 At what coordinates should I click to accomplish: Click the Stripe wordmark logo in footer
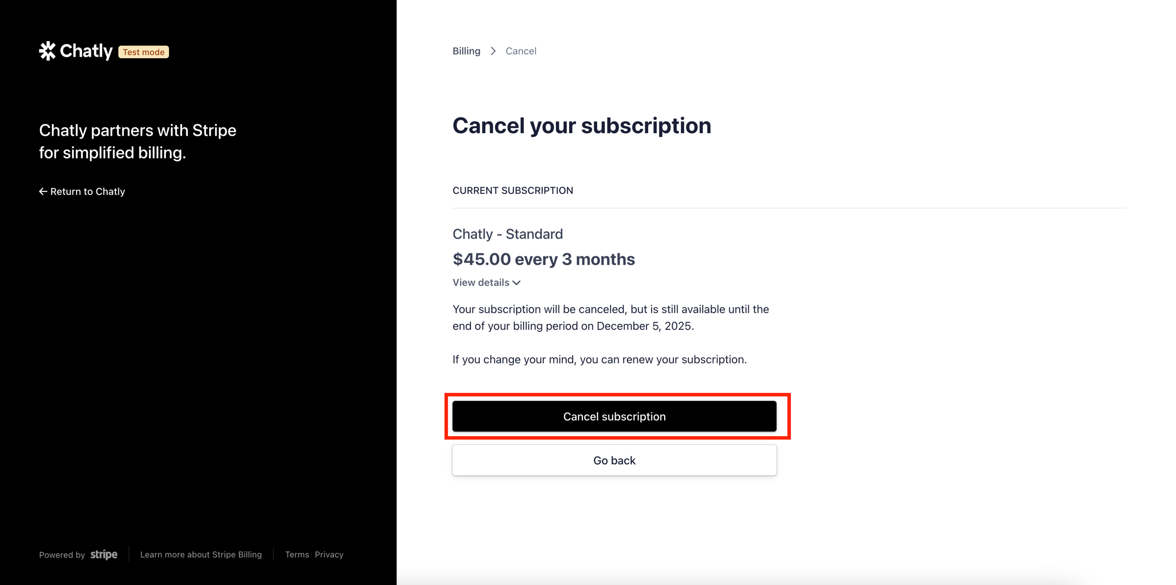tap(104, 554)
